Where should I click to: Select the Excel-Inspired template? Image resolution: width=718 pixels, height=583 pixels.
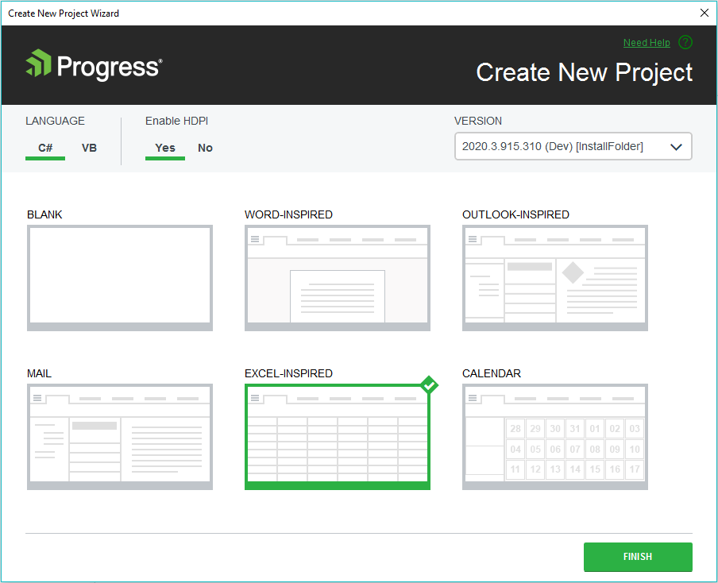(337, 436)
